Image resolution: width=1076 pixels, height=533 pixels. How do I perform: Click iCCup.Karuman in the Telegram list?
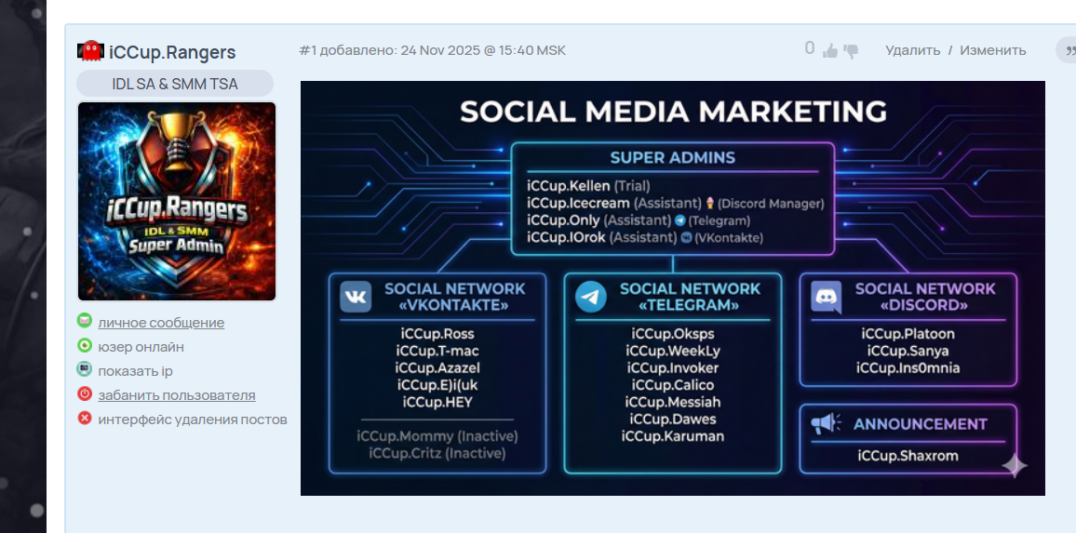[x=673, y=436]
